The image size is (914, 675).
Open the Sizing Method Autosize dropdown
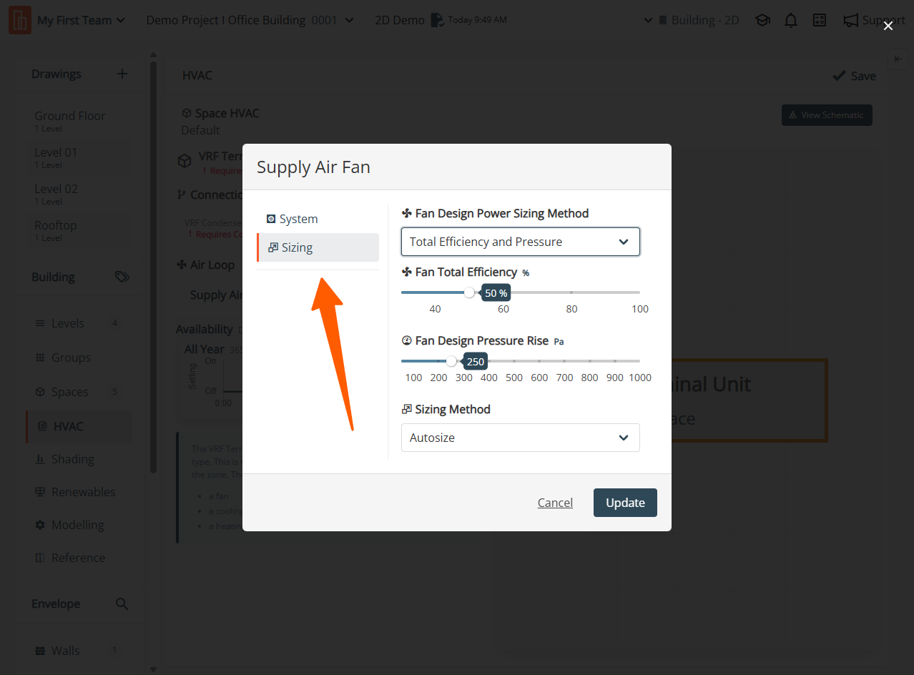(x=520, y=438)
